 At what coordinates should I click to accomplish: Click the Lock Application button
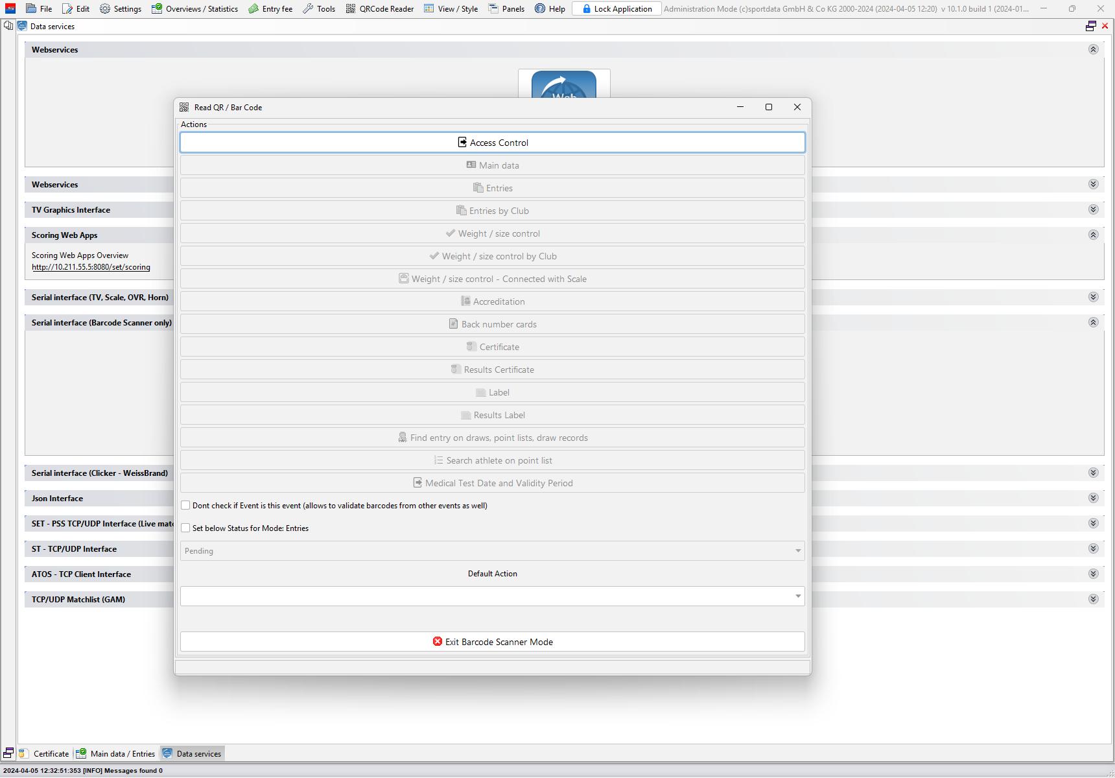point(616,8)
